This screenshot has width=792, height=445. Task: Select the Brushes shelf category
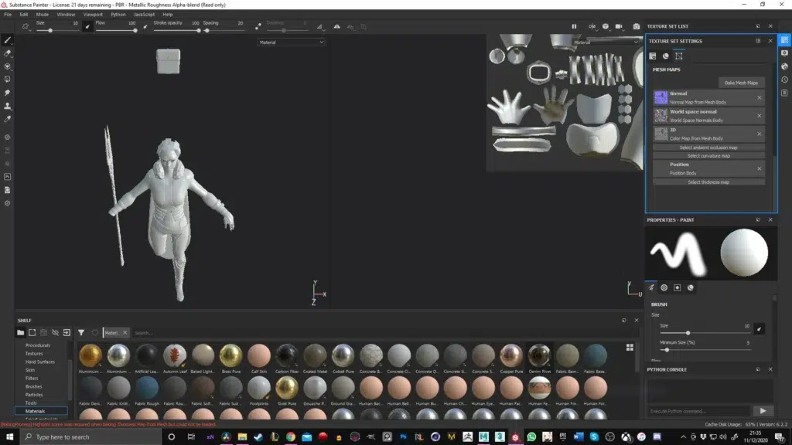click(33, 386)
